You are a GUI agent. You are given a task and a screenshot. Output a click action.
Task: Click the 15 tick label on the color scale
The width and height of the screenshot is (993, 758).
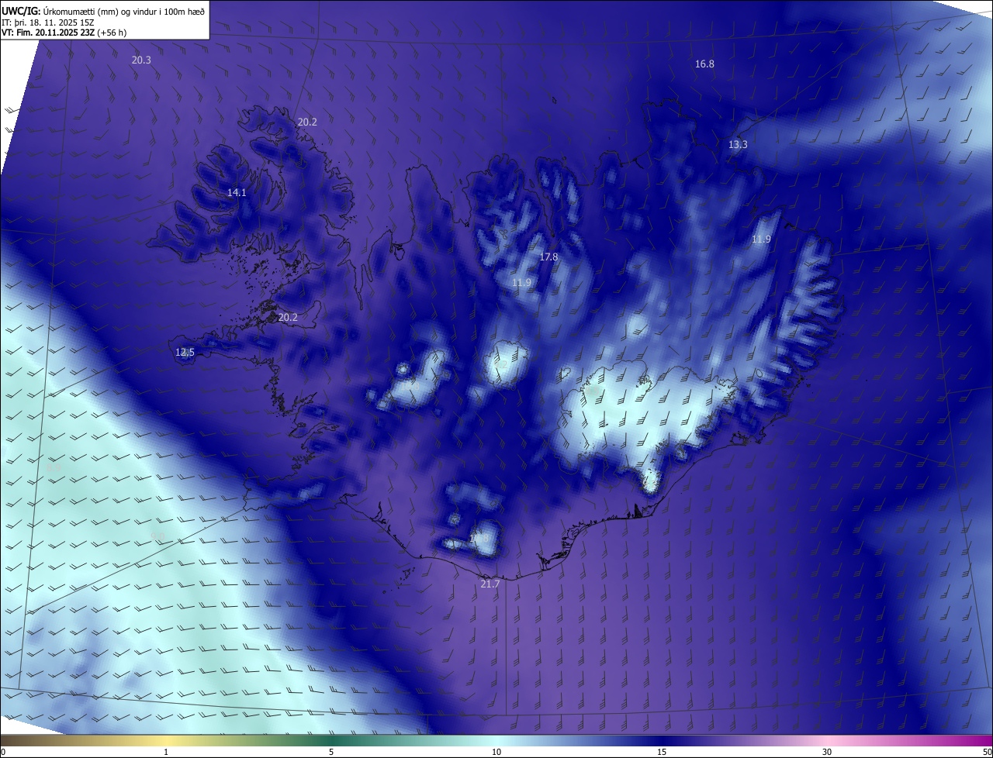662,752
